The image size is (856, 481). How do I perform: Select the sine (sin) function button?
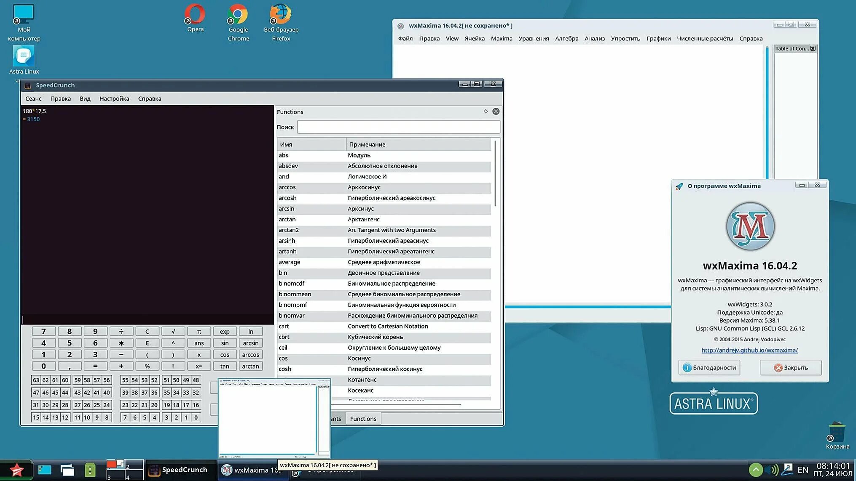pos(224,343)
